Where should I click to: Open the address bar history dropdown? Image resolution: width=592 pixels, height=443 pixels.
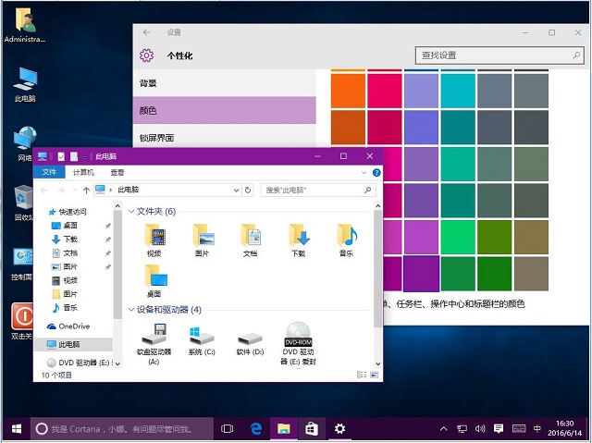(x=233, y=190)
